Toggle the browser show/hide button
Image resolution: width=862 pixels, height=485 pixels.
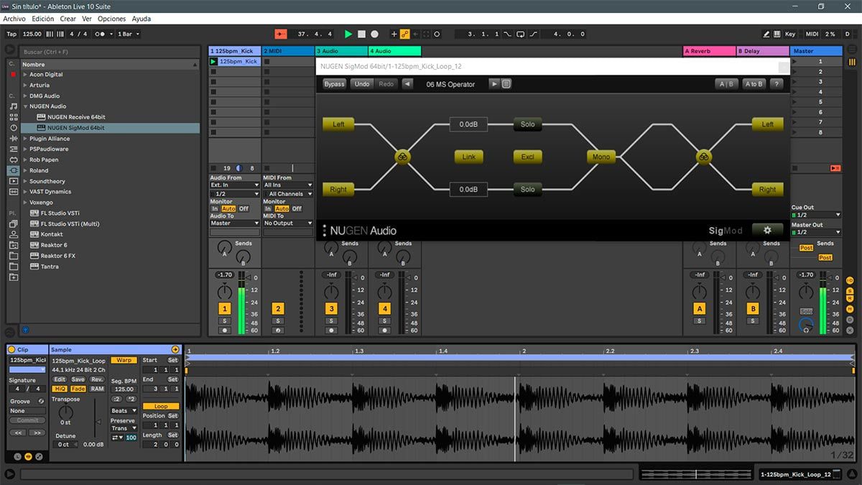click(10, 50)
